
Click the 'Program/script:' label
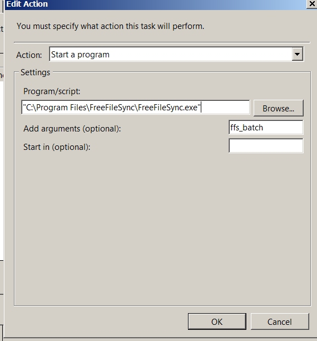52,91
